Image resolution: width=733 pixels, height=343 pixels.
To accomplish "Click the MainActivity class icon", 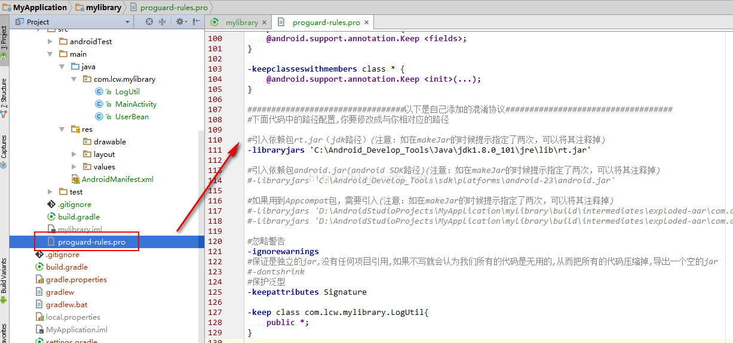I will pos(99,104).
